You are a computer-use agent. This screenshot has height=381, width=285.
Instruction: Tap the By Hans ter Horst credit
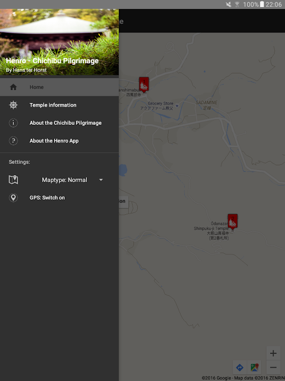click(x=26, y=70)
